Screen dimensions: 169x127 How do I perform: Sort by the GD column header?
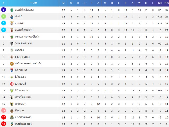159,3
